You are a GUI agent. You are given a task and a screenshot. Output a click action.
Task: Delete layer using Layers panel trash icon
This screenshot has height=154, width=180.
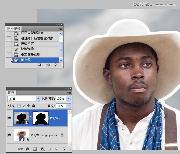tap(64, 149)
